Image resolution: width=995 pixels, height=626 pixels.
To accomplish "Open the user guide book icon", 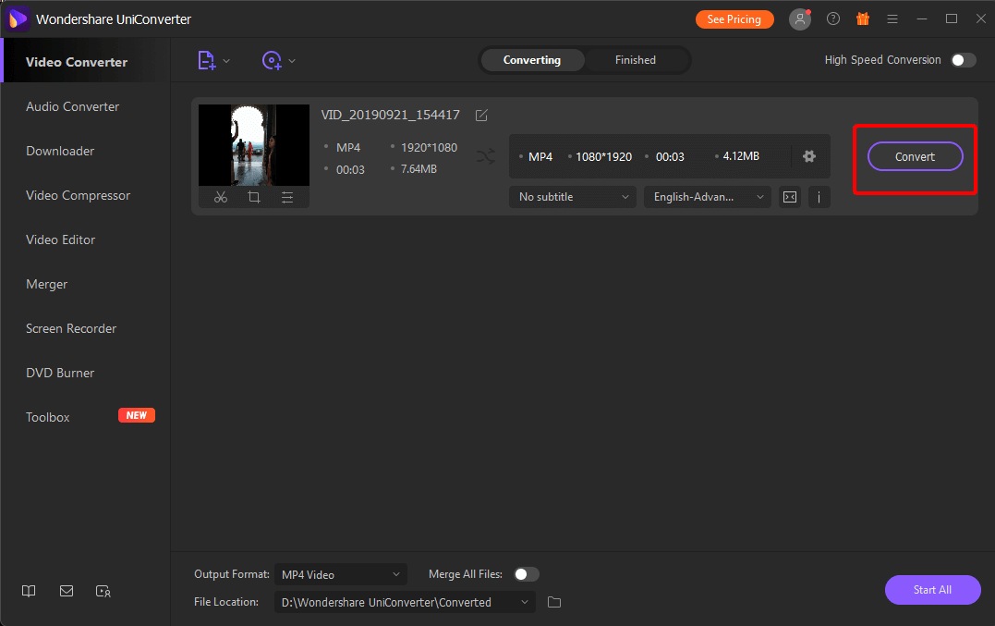I will [x=28, y=591].
